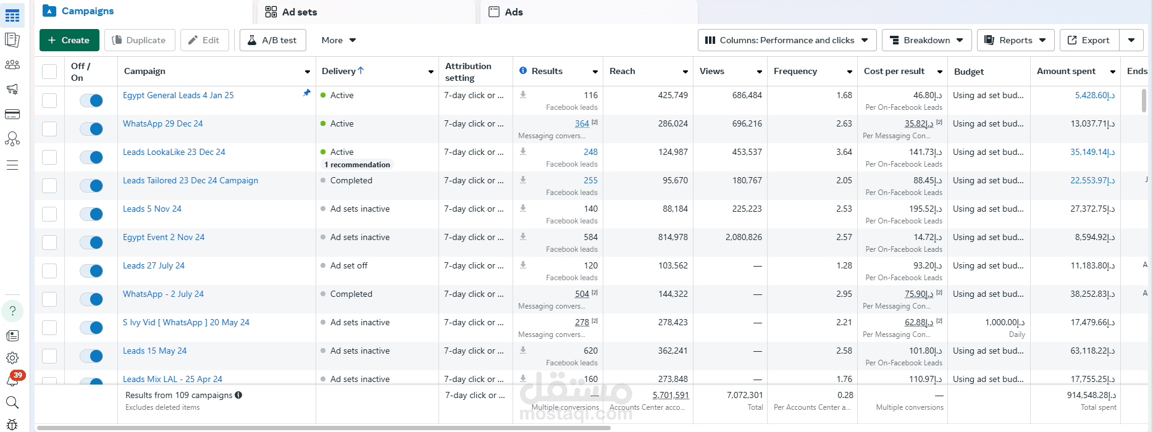The image size is (1153, 432).
Task: Click the green Create button
Action: click(69, 40)
